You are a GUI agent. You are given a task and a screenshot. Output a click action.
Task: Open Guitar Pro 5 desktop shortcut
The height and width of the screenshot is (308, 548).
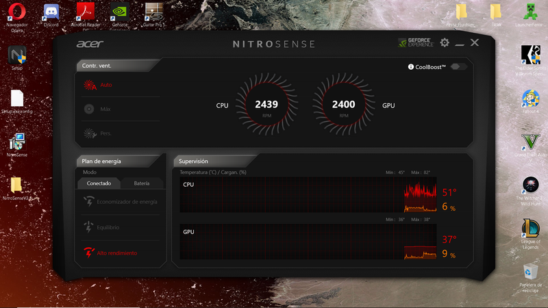(x=153, y=15)
